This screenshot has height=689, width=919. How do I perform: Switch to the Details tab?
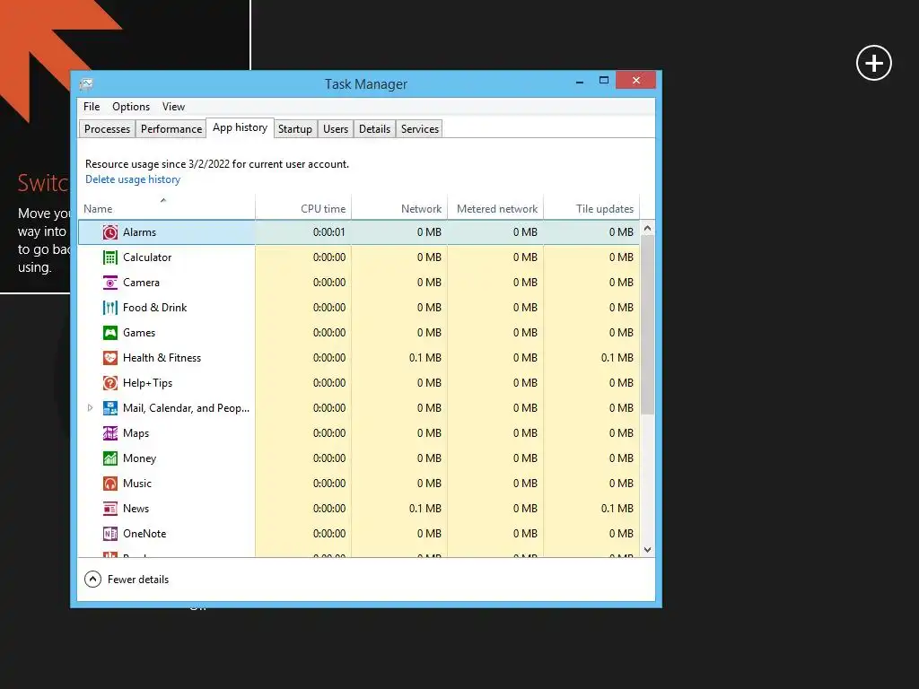374,129
